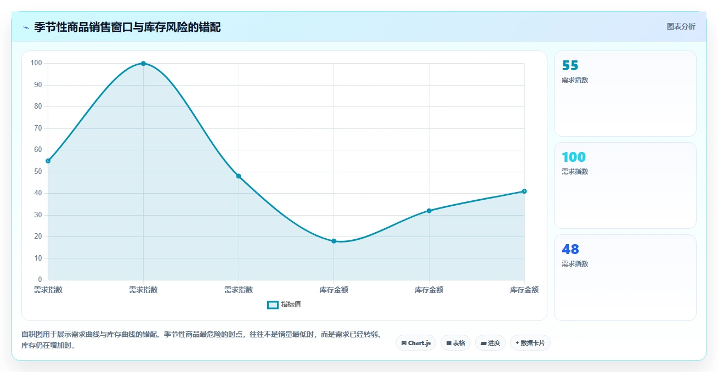Click the Chart.js tag
The width and height of the screenshot is (718, 372).
pyautogui.click(x=416, y=343)
